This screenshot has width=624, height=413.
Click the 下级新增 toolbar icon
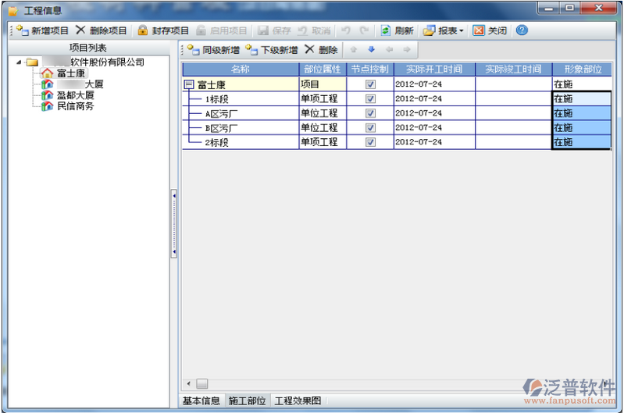(251, 50)
